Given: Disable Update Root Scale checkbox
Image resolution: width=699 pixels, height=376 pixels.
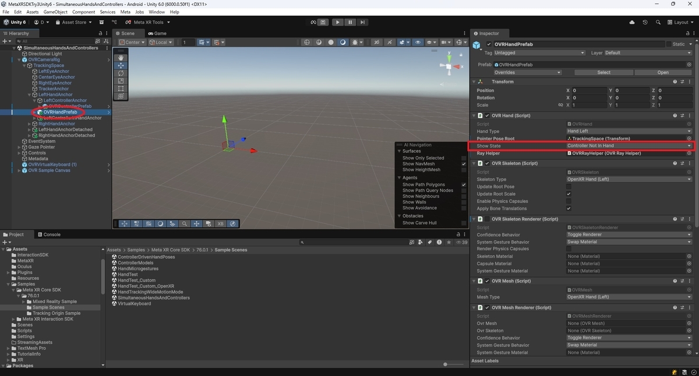Looking at the screenshot, I should 569,194.
